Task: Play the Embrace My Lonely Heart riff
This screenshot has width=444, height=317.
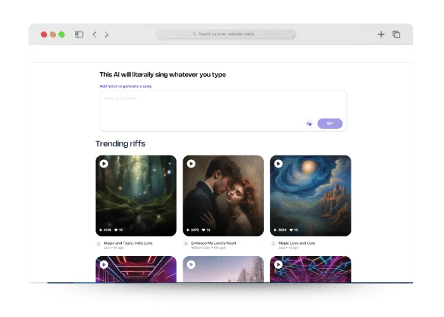Action: 191,164
